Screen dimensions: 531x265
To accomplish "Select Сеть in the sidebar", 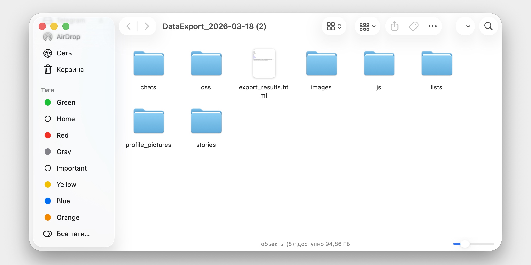I will pos(64,53).
